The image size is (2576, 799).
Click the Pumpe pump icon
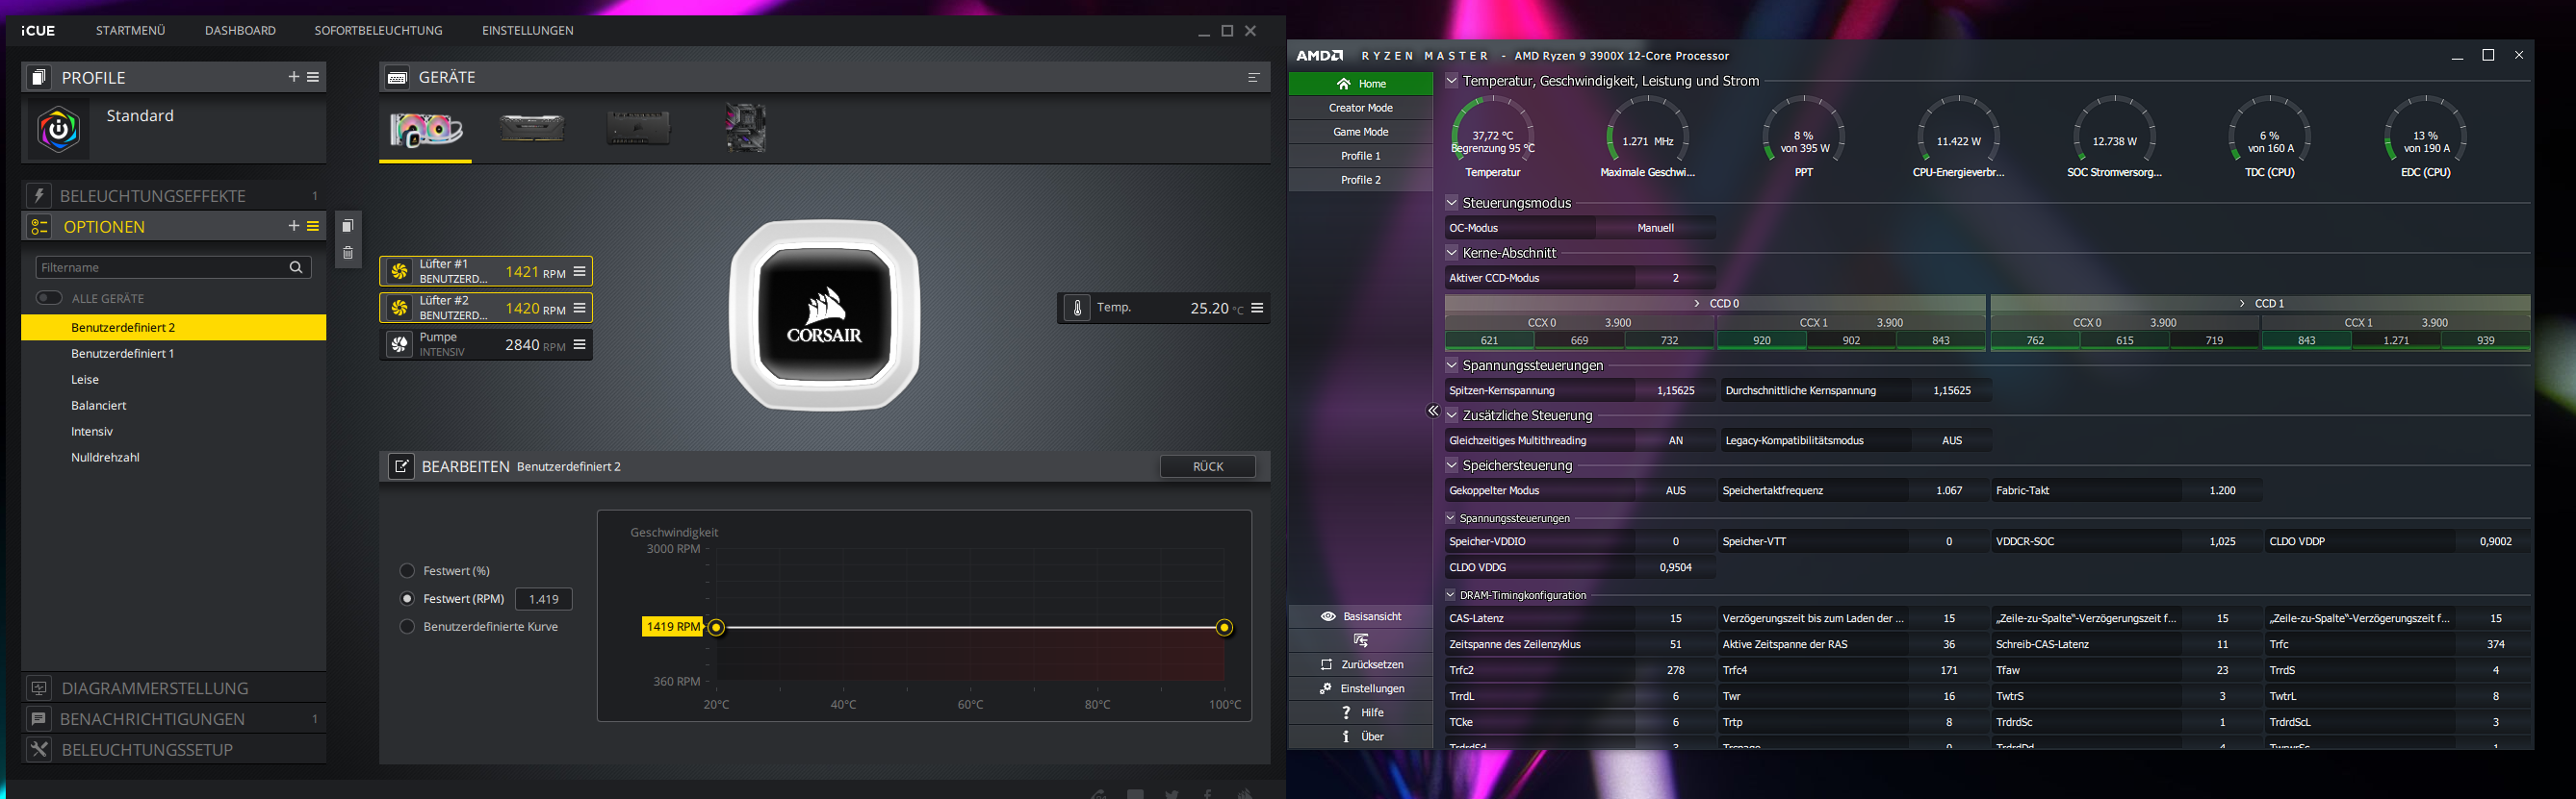(x=400, y=344)
